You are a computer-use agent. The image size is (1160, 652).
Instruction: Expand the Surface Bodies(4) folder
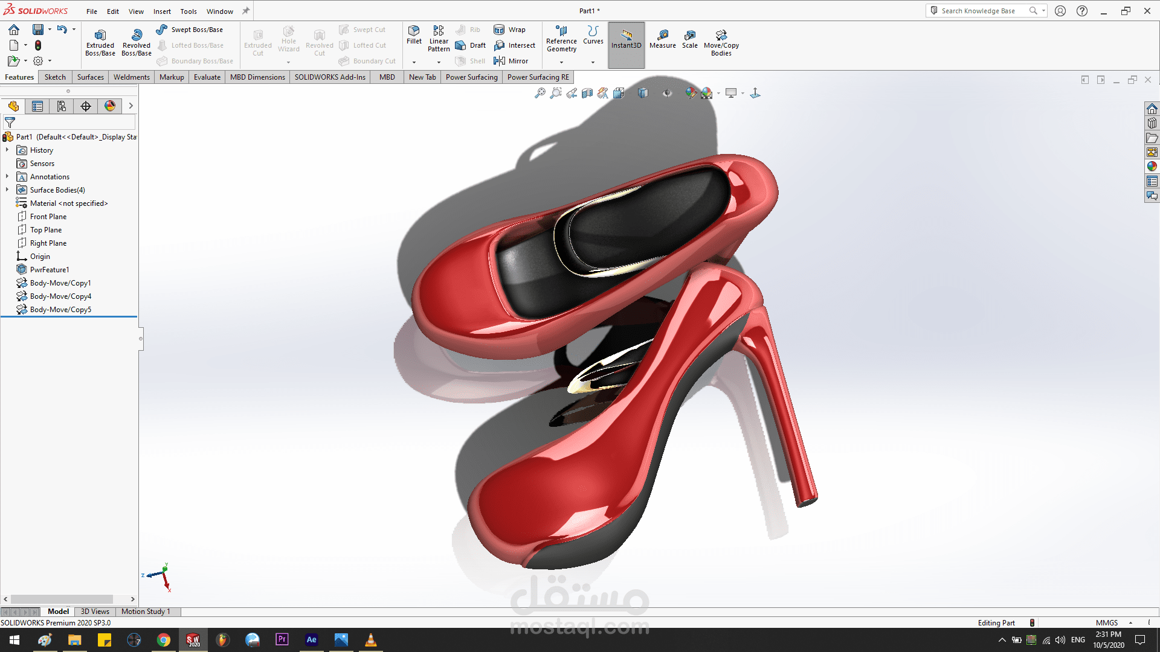(x=7, y=190)
